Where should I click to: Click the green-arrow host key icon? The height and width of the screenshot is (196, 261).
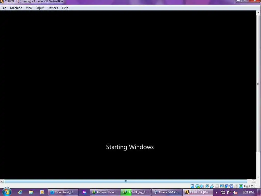point(241,186)
